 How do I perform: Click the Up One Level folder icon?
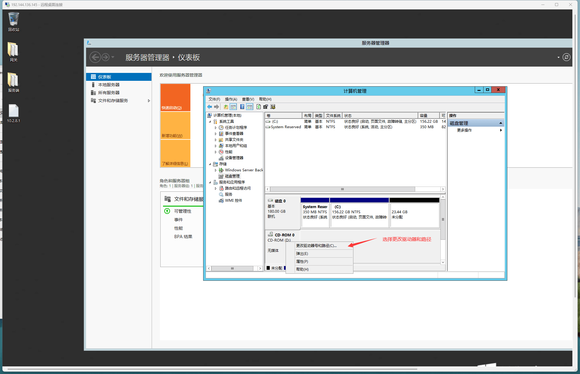point(226,107)
